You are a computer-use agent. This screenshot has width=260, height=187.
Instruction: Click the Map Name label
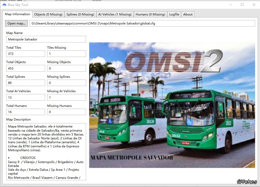[x=14, y=33]
